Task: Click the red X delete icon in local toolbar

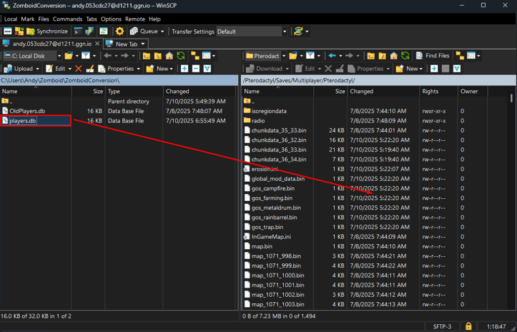Action: tap(78, 69)
